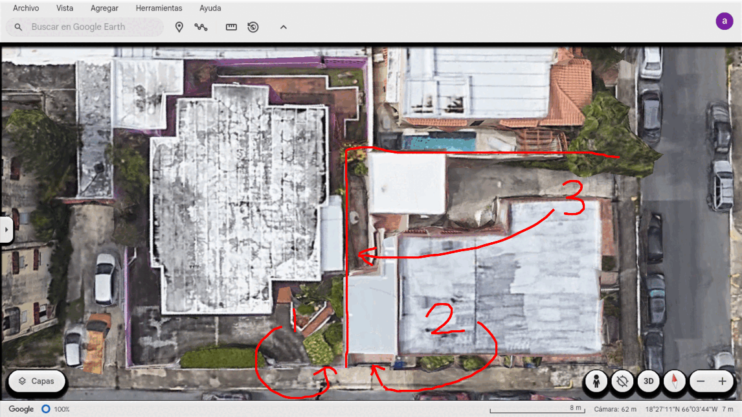Zoom out using the minus button
The width and height of the screenshot is (742, 417).
point(701,381)
